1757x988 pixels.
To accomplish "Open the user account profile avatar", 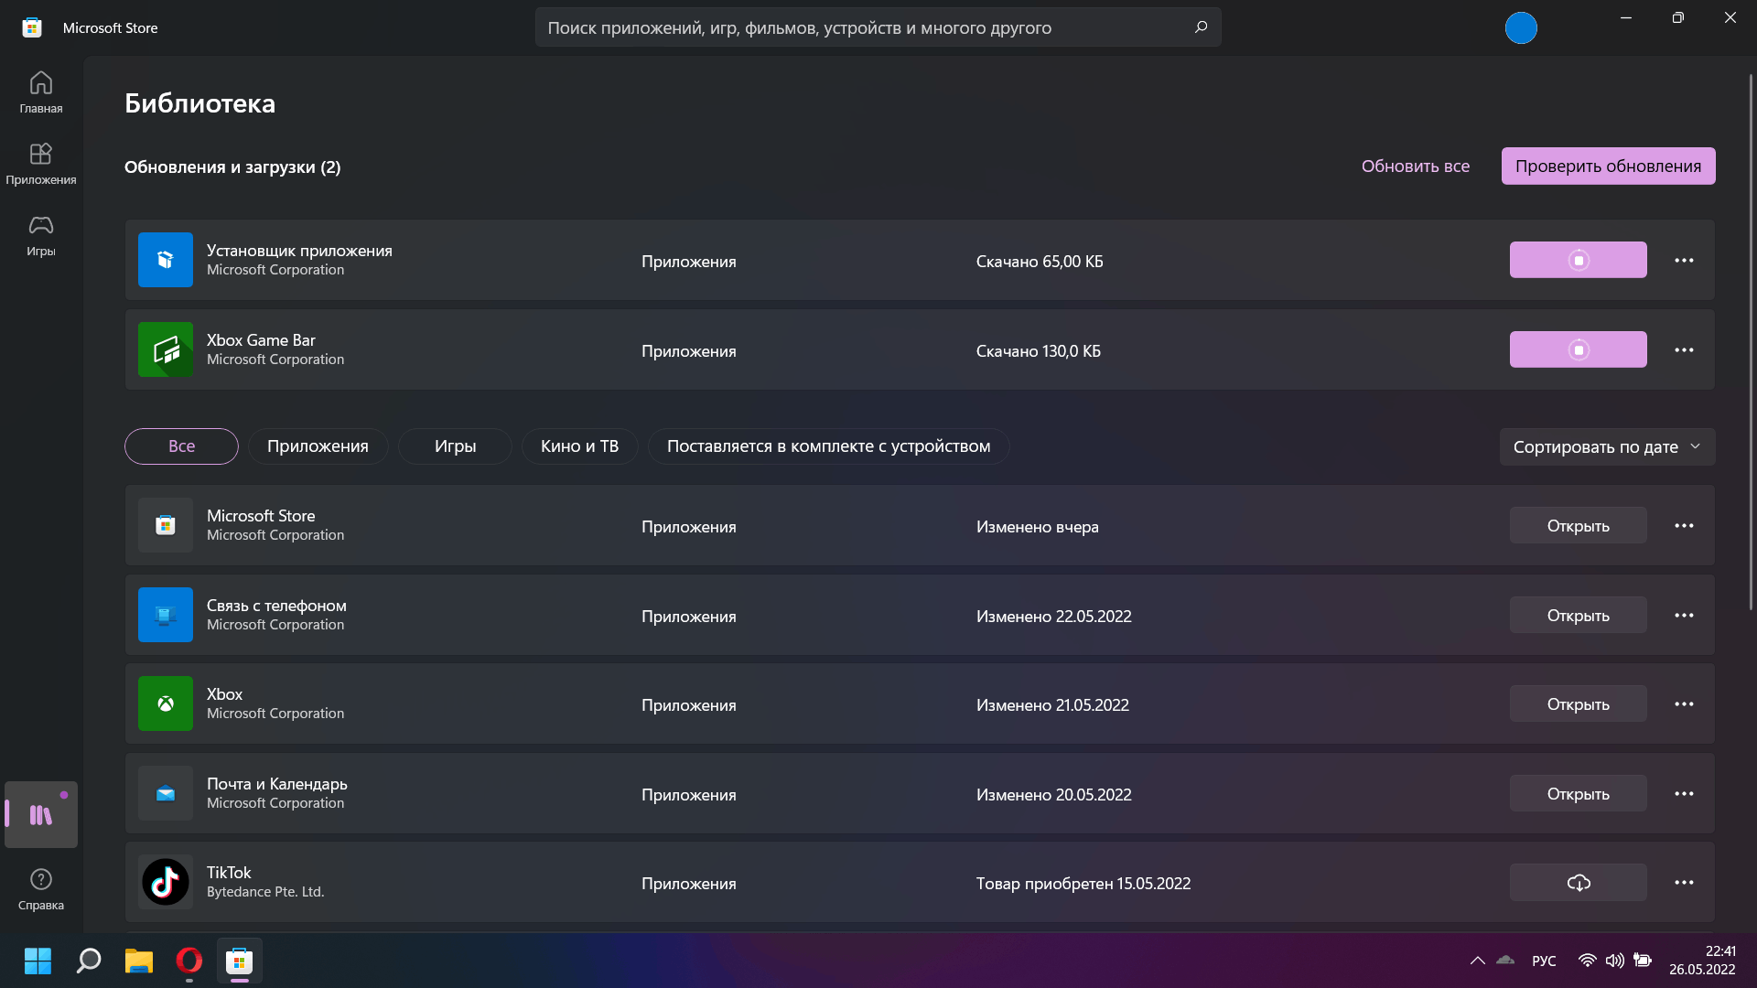I will tap(1521, 27).
